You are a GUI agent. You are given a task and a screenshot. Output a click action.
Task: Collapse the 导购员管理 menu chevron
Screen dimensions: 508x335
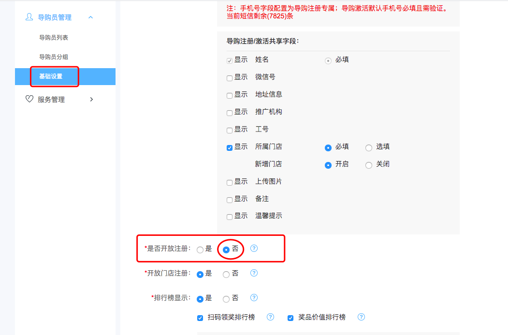pyautogui.click(x=90, y=17)
